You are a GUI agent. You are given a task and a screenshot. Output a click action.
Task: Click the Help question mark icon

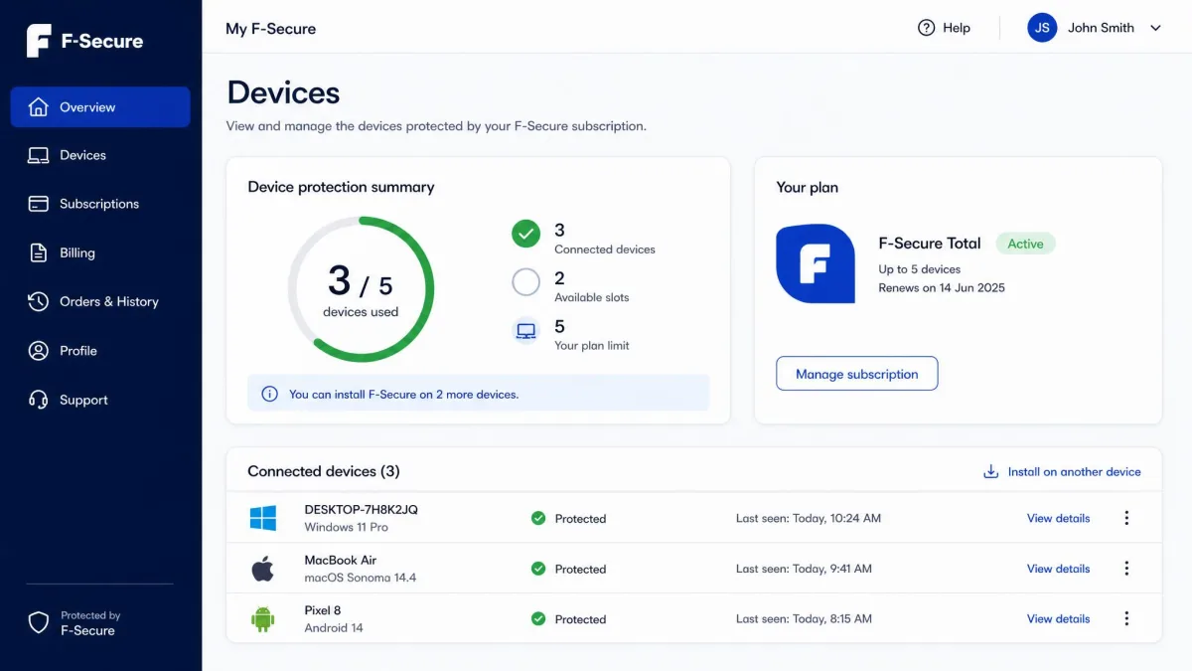tap(926, 28)
